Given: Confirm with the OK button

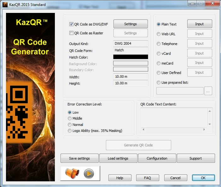Looking at the screenshot, I should pyautogui.click(x=203, y=178).
